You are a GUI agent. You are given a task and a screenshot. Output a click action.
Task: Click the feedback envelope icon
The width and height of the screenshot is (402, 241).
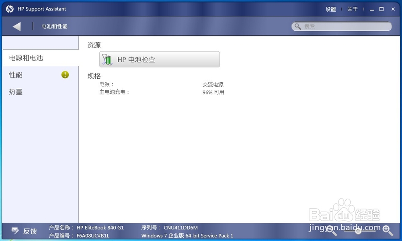15,231
